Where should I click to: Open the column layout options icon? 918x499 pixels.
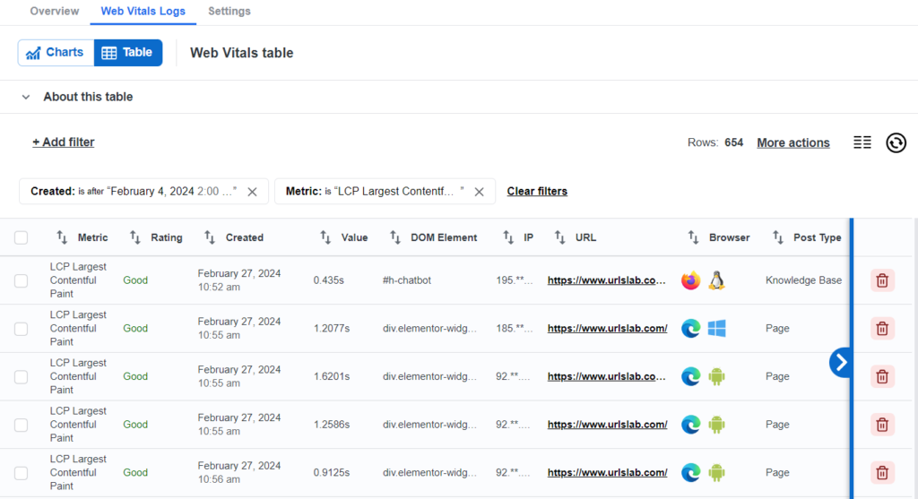(862, 142)
